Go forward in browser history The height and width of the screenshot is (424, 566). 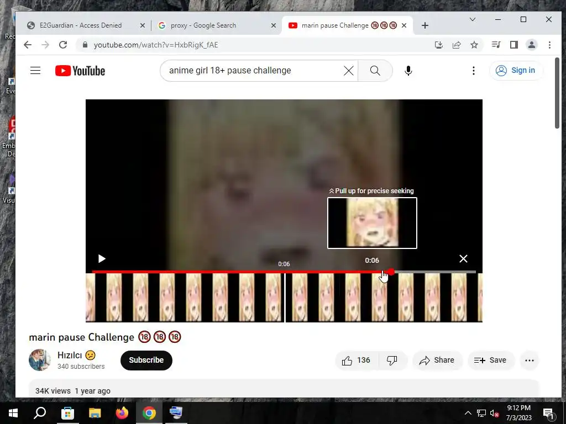tap(45, 45)
